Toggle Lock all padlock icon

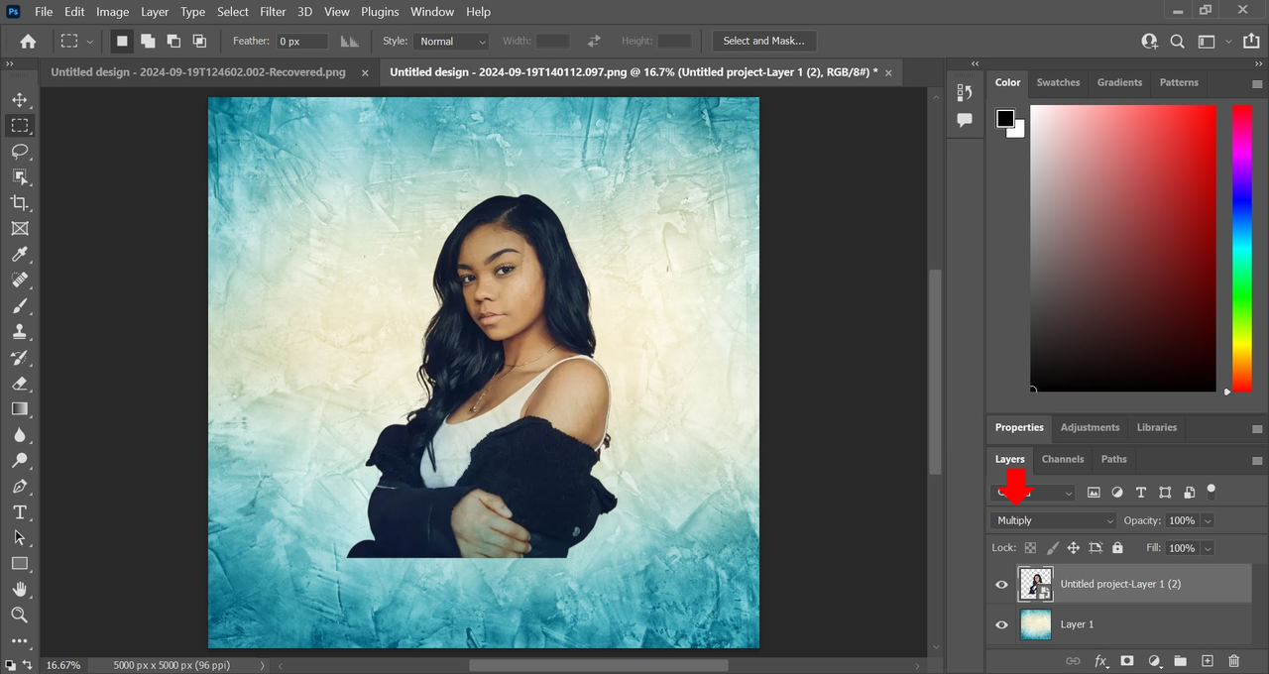pos(1117,547)
